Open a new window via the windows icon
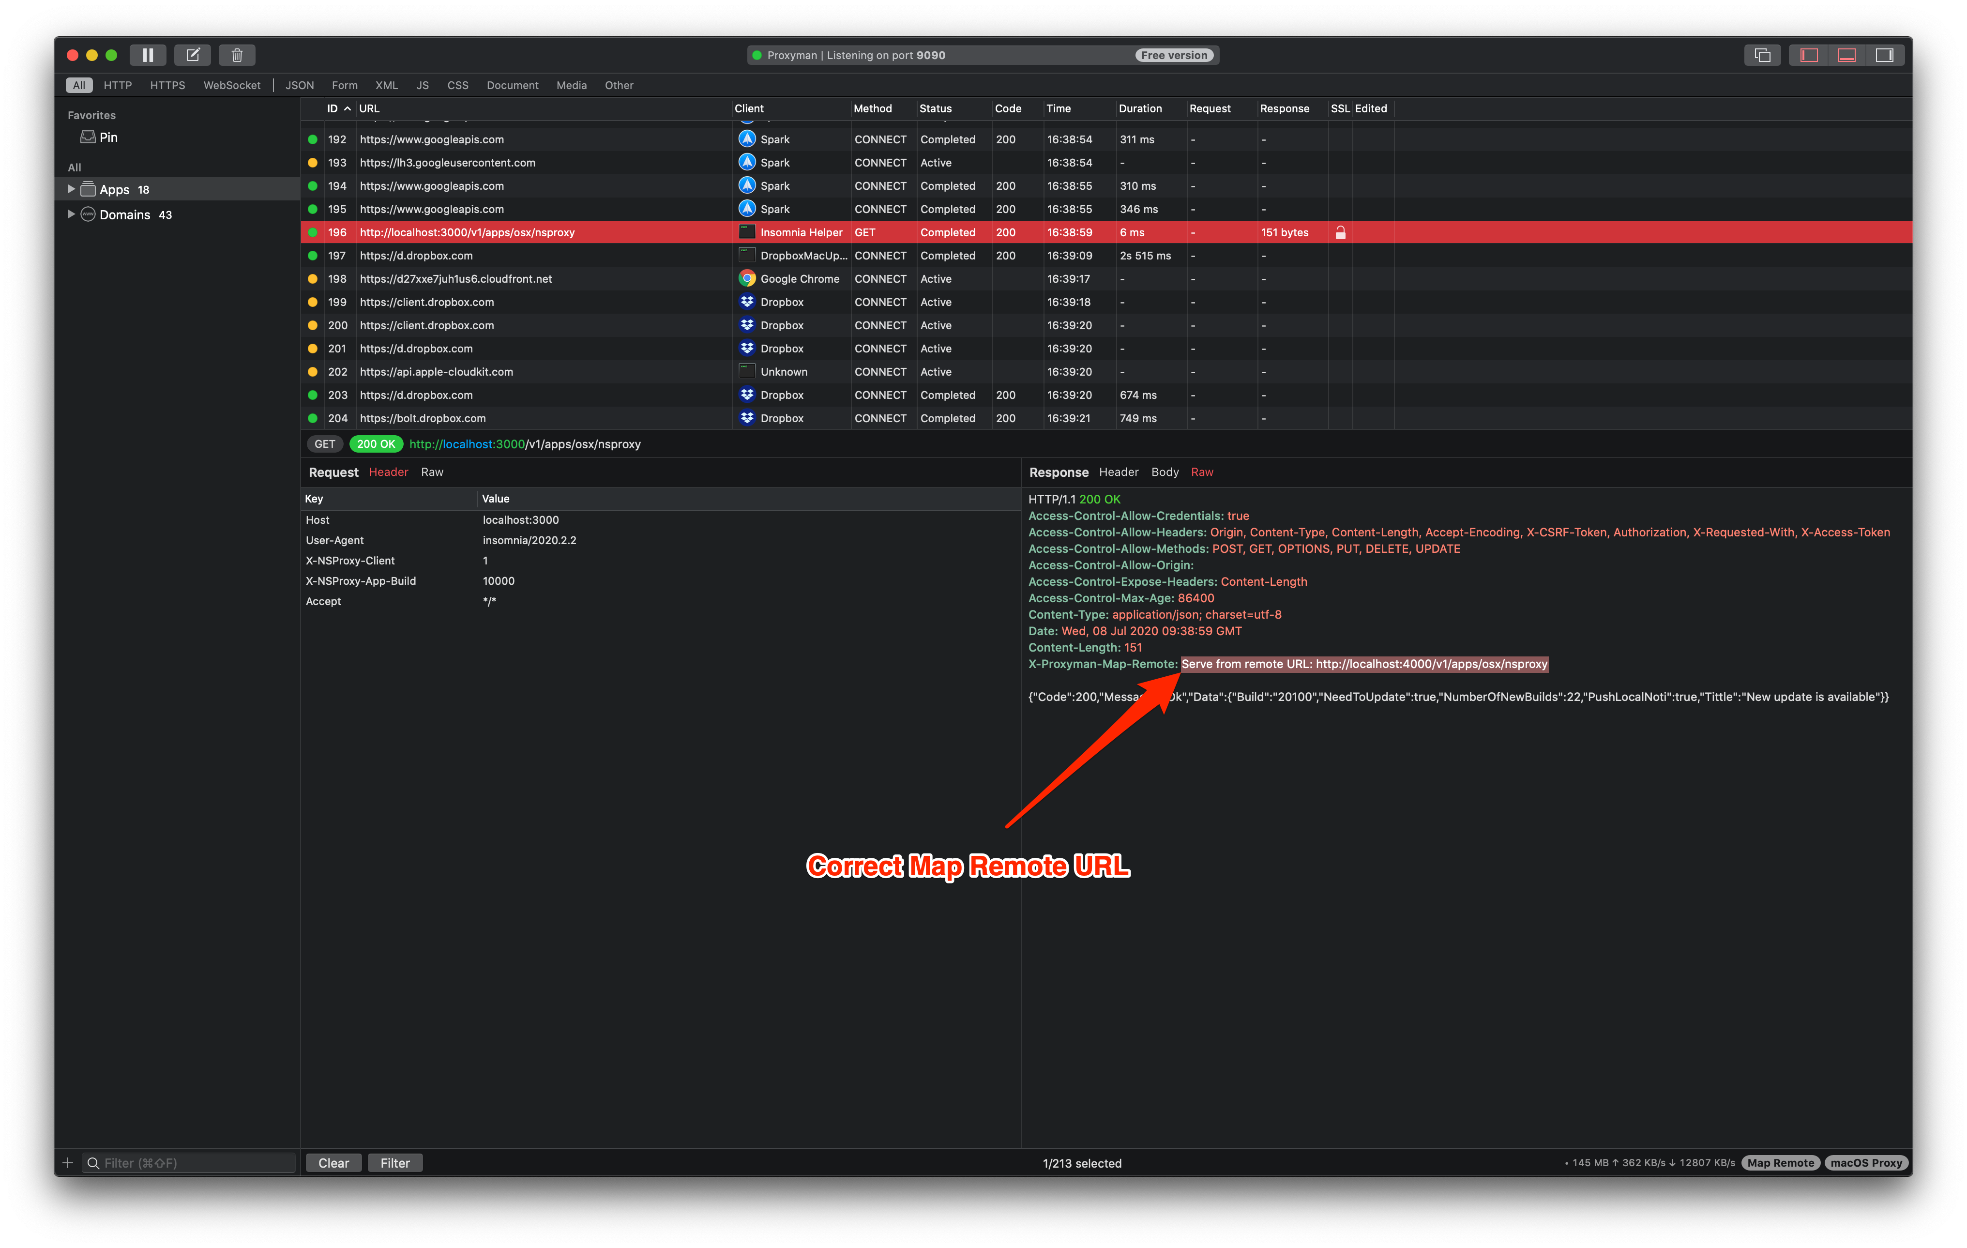Screen dimensions: 1967x1248 pyautogui.click(x=1762, y=55)
